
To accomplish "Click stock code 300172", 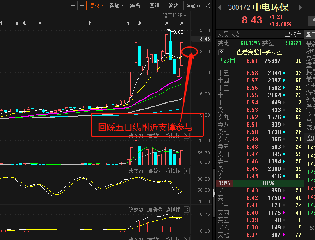I will [x=239, y=8].
